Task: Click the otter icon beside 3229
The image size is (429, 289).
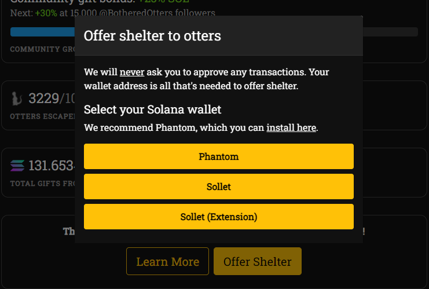Action: pos(17,99)
